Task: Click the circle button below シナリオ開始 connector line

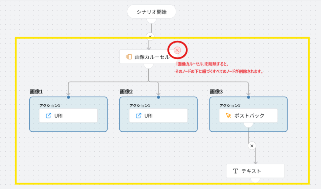Action: (150, 36)
